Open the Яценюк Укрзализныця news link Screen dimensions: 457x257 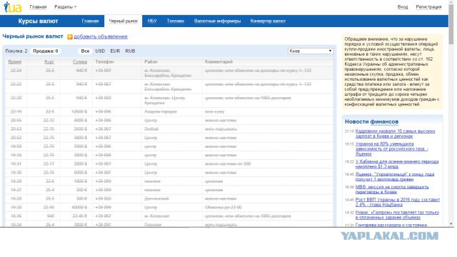coord(395,176)
